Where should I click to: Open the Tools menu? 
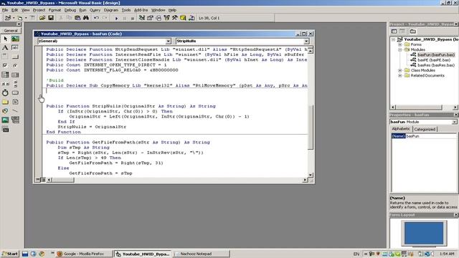[x=126, y=10]
